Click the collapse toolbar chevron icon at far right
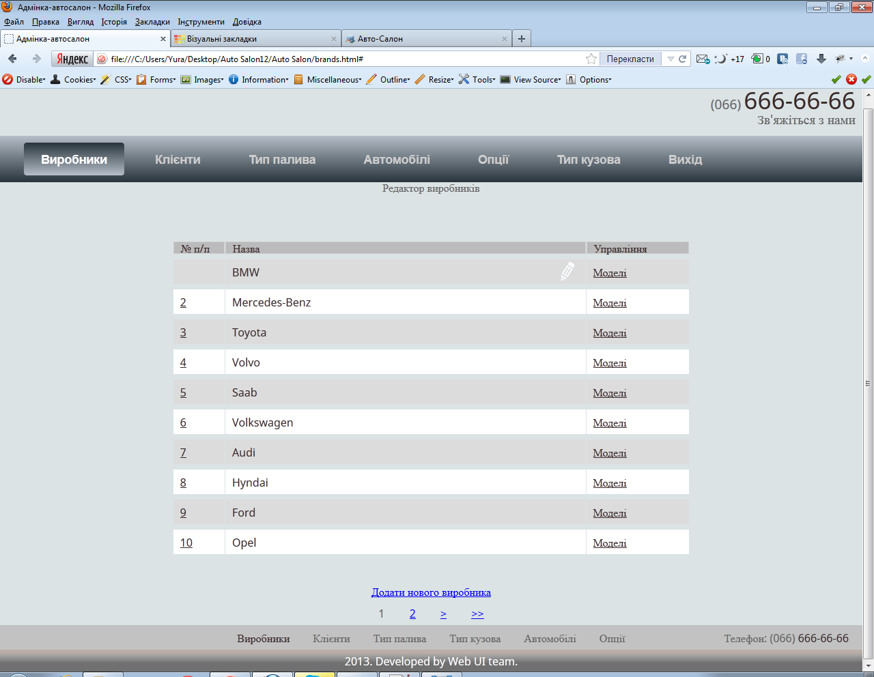The image size is (874, 677). tap(866, 59)
